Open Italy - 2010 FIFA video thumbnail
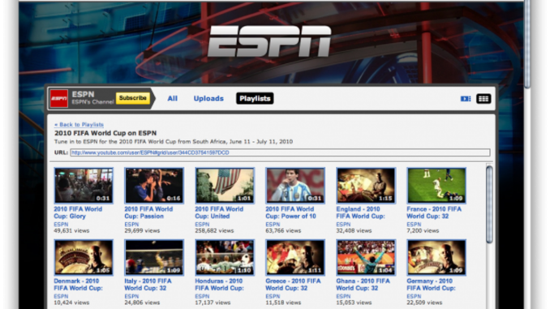The image size is (550, 309). pos(154,257)
